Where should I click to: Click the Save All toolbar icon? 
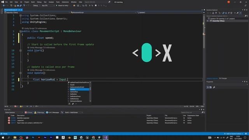[x=21, y=5]
